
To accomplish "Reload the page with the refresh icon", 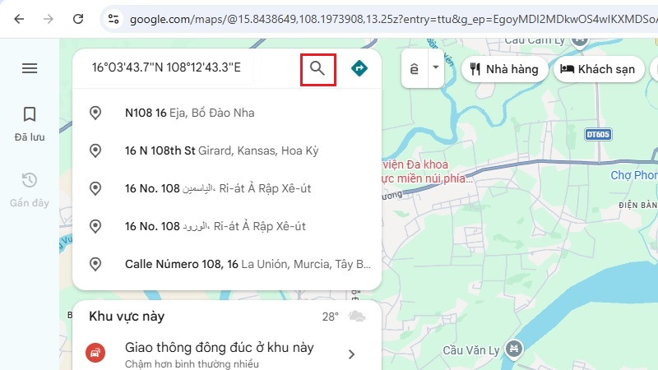I will [78, 19].
